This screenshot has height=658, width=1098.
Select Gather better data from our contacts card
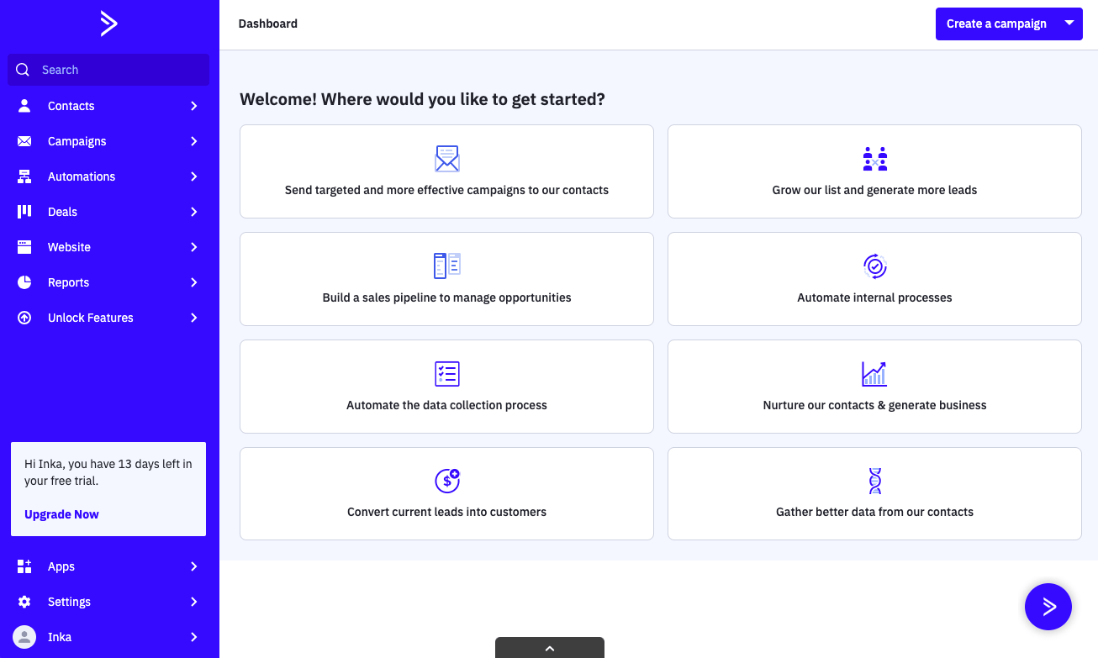point(874,493)
